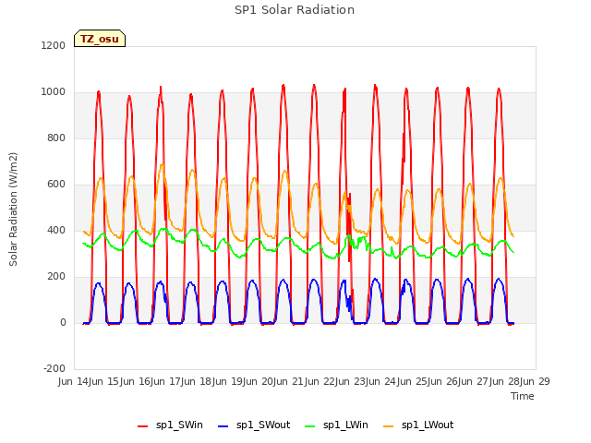Screen dimensions: 591x443
Task: Click the Jun 27 x-axis tick label
Action: 475,381
